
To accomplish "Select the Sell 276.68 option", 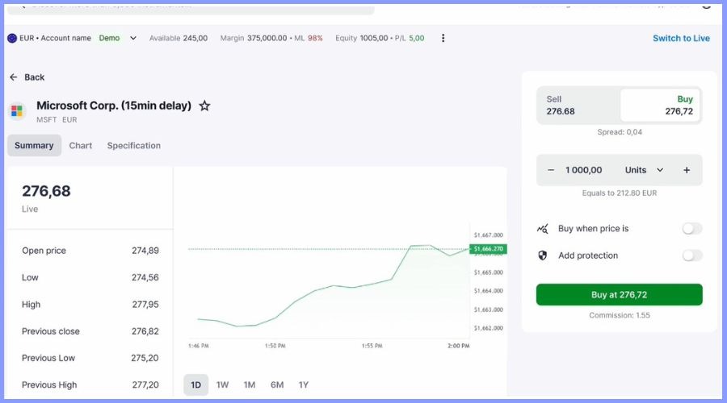I will 578,106.
